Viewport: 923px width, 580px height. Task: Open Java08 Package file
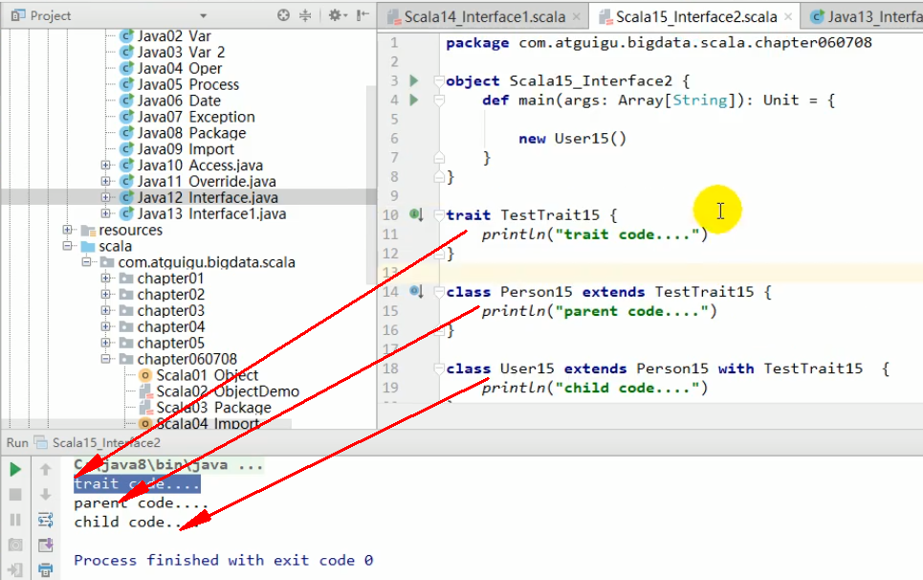[191, 133]
